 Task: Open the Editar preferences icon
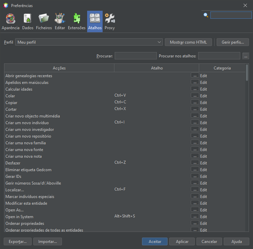pos(60,21)
